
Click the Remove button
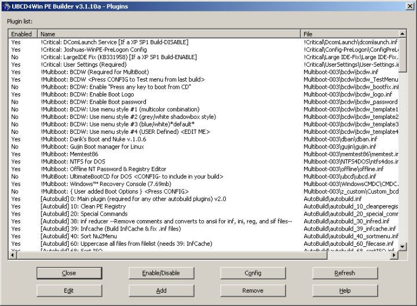(253, 290)
